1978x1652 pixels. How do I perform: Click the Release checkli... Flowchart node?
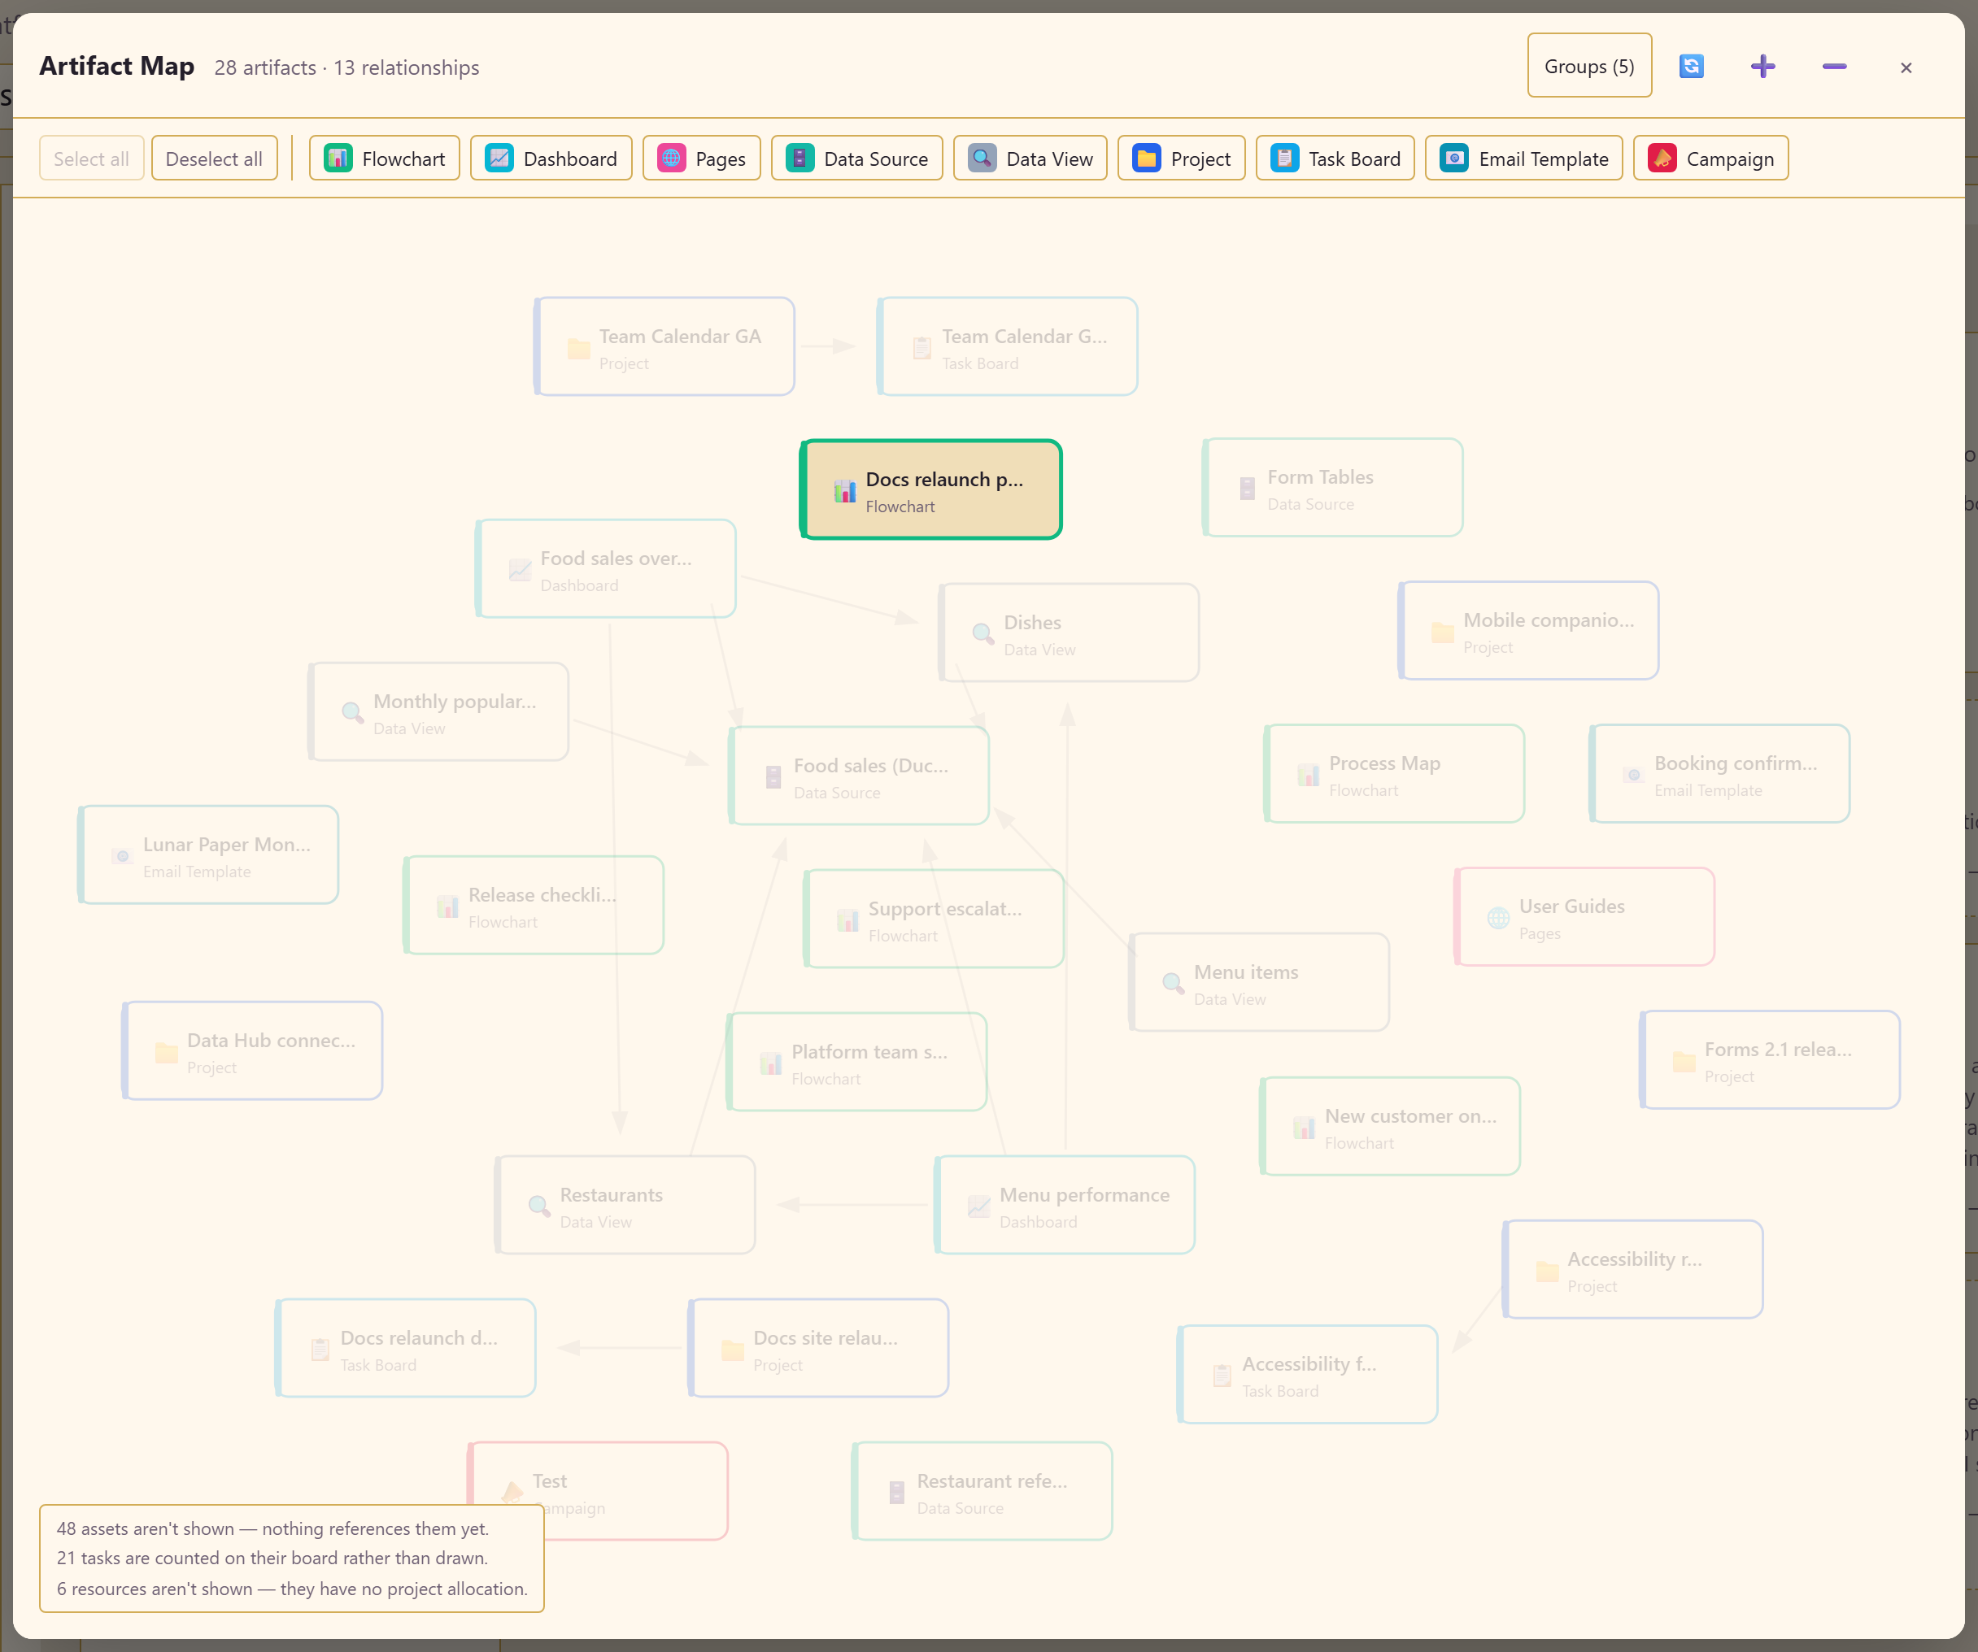click(534, 906)
